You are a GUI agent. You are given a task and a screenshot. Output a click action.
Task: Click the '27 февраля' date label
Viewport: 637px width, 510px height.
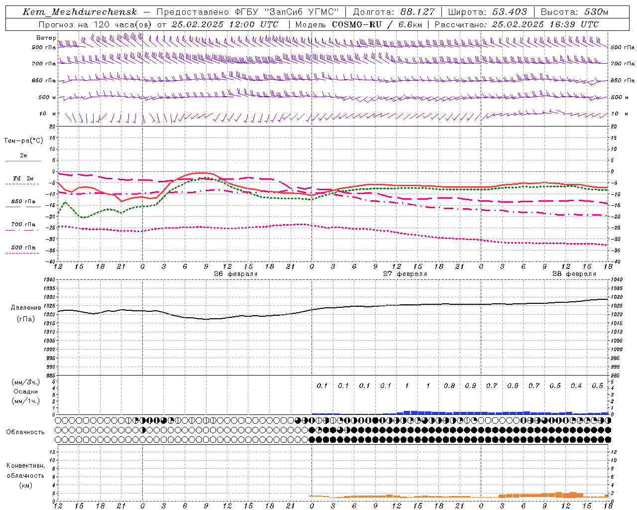coord(405,274)
